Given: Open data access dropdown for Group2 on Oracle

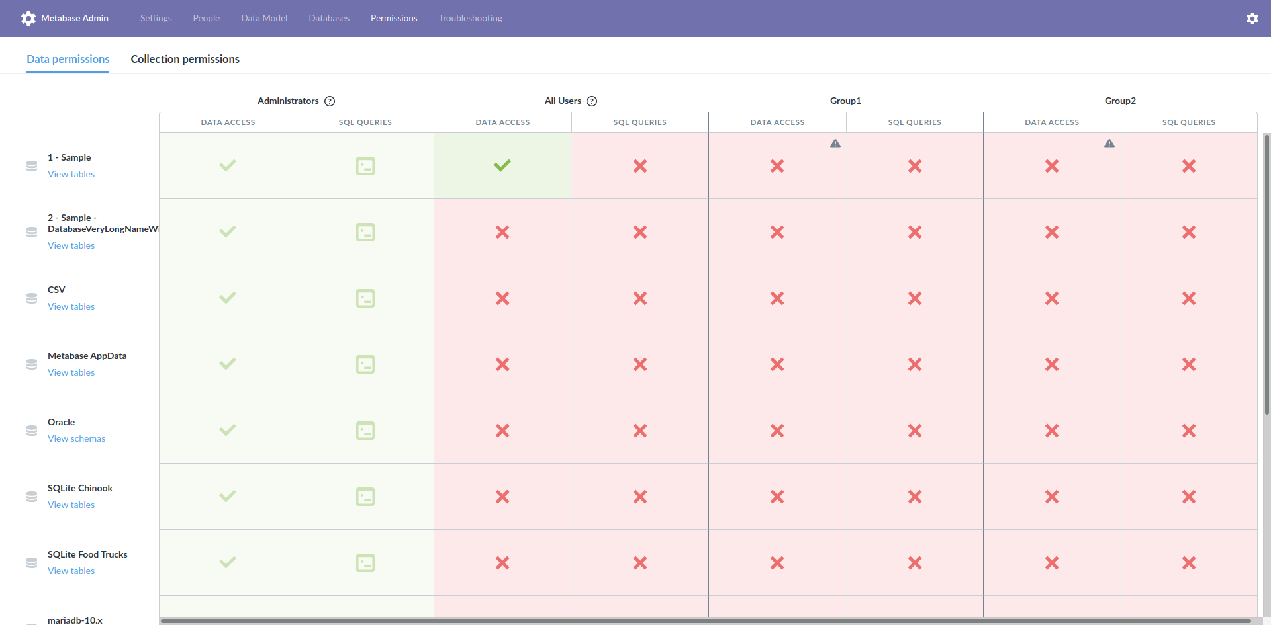Looking at the screenshot, I should [x=1051, y=431].
